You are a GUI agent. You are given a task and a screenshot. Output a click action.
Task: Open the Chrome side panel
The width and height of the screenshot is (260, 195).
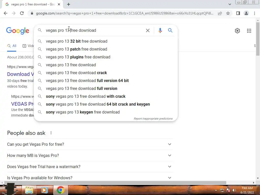[x=238, y=13]
